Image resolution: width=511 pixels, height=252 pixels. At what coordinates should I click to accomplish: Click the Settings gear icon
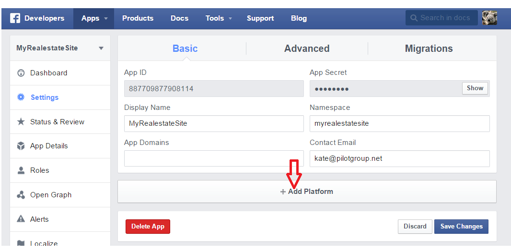point(21,97)
